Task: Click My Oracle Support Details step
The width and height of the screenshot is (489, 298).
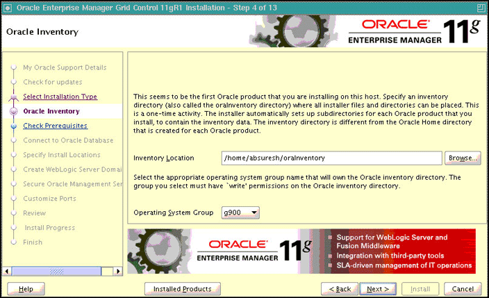Action: (x=65, y=67)
